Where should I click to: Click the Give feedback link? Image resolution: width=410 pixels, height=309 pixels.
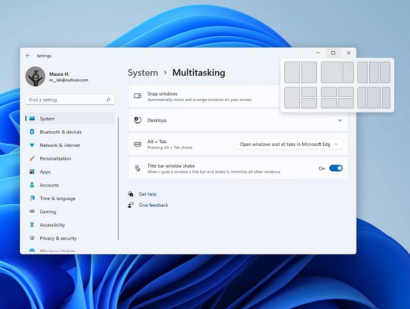[154, 205]
